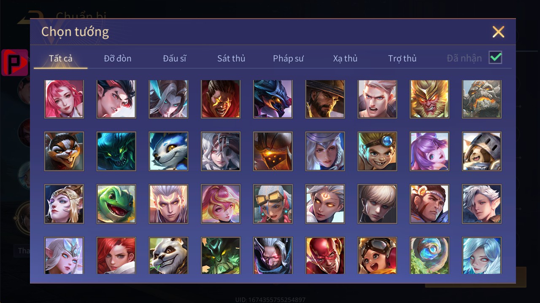
Task: Choose the stone golem hero portrait
Action: pyautogui.click(x=482, y=99)
